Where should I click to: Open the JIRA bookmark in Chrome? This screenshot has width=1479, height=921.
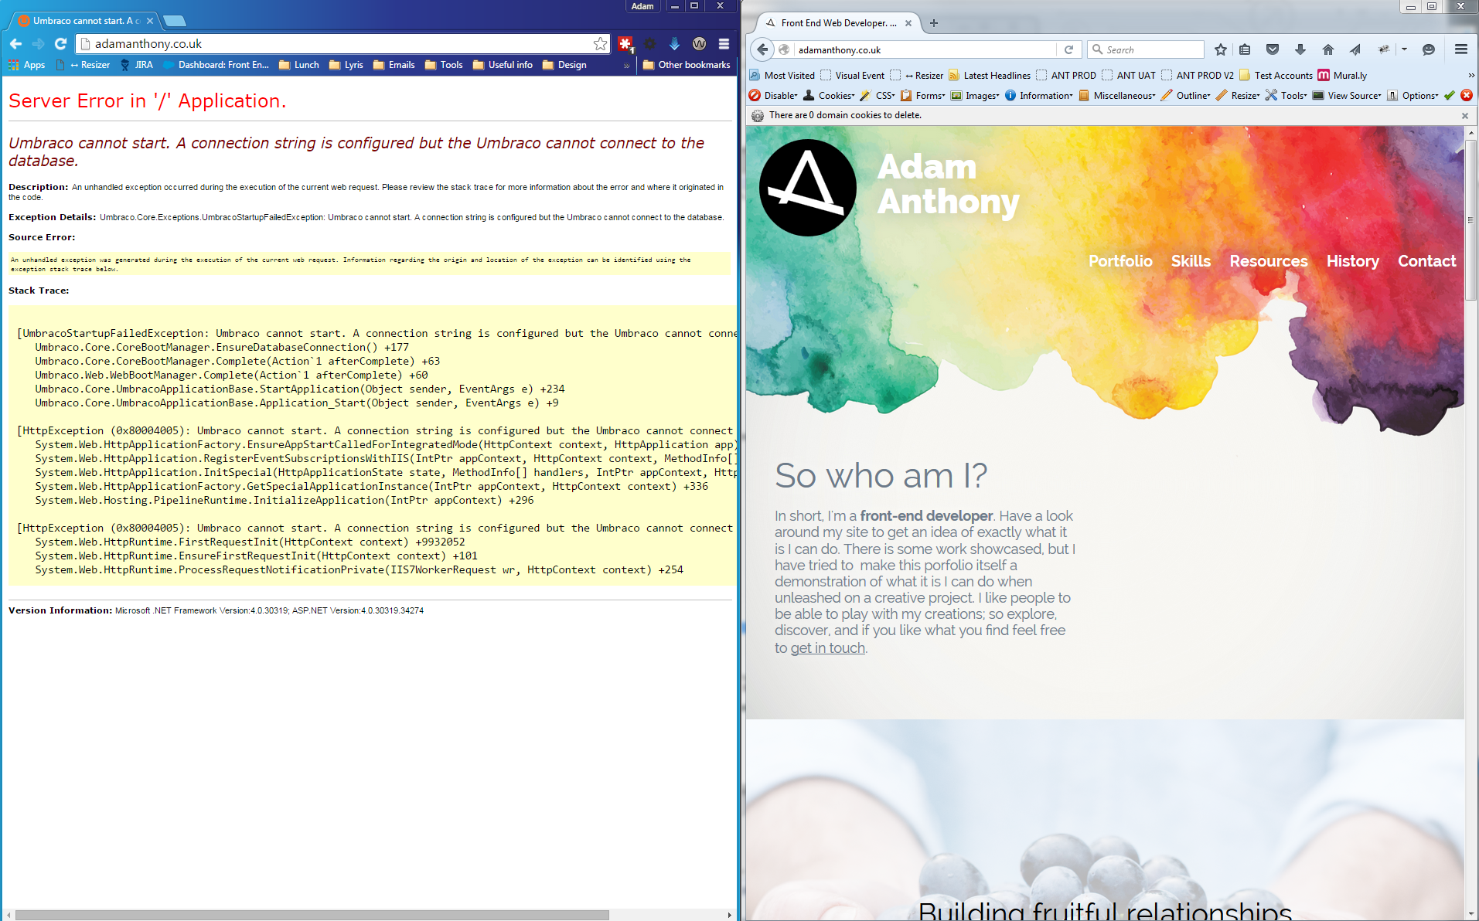click(136, 65)
